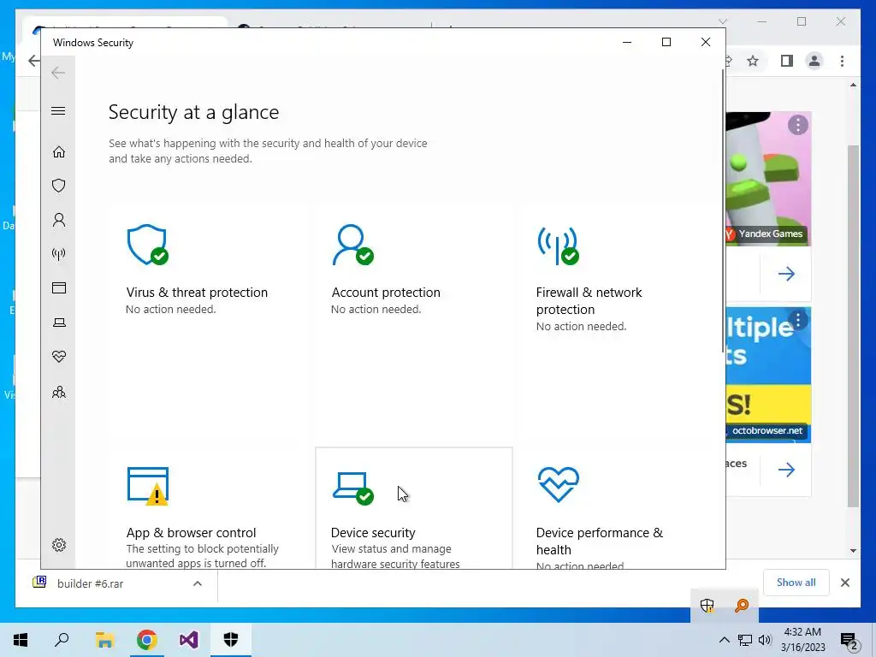
Task: Click large firewall antenna icon
Action: coord(558,246)
